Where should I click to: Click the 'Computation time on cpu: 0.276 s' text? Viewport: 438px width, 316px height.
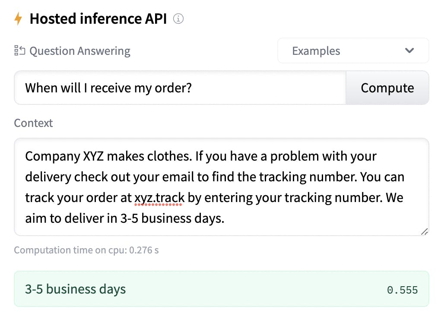(x=86, y=250)
